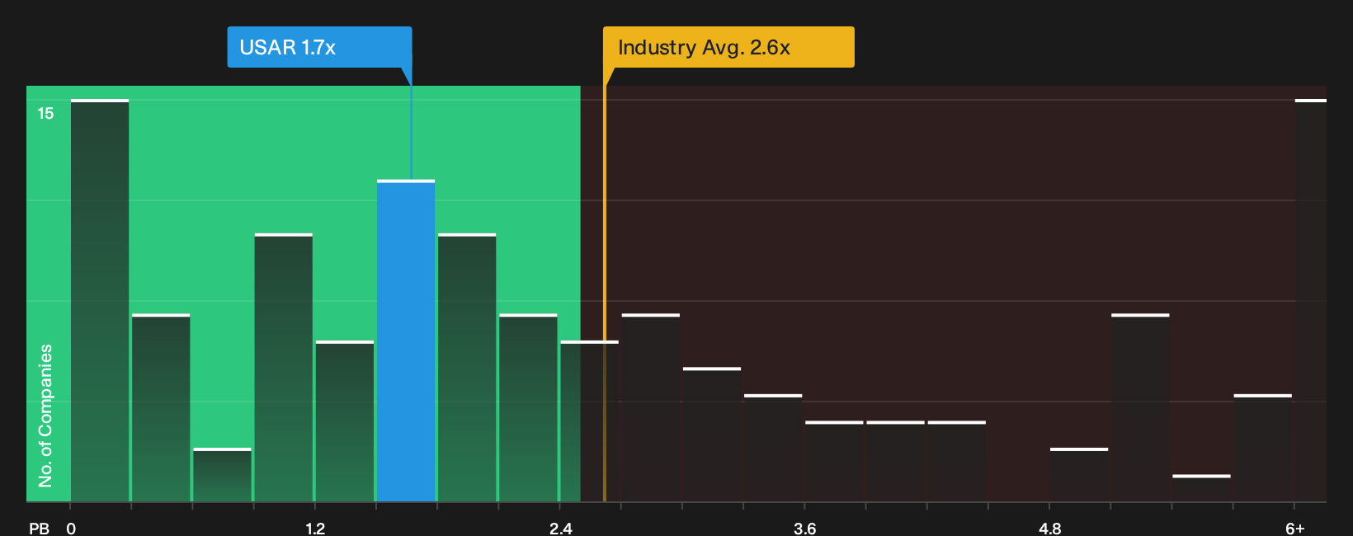Click the Industry Avg. 2.6x label
The image size is (1353, 536).
pos(728,47)
